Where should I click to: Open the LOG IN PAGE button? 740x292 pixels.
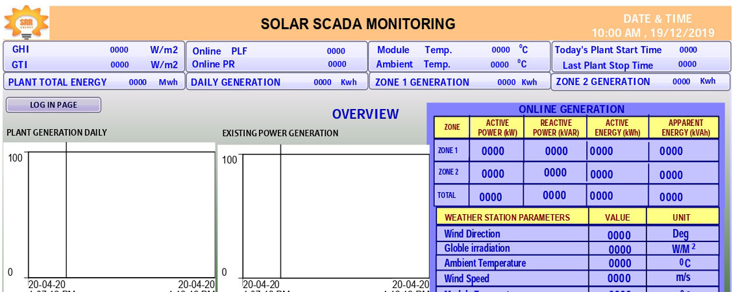coord(53,105)
